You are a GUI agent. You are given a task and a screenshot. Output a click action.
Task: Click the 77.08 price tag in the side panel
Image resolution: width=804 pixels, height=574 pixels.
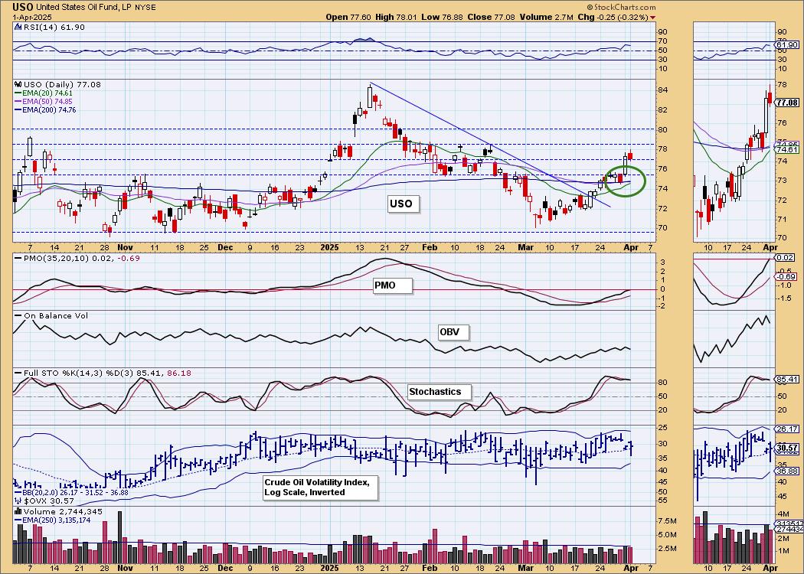tap(787, 103)
